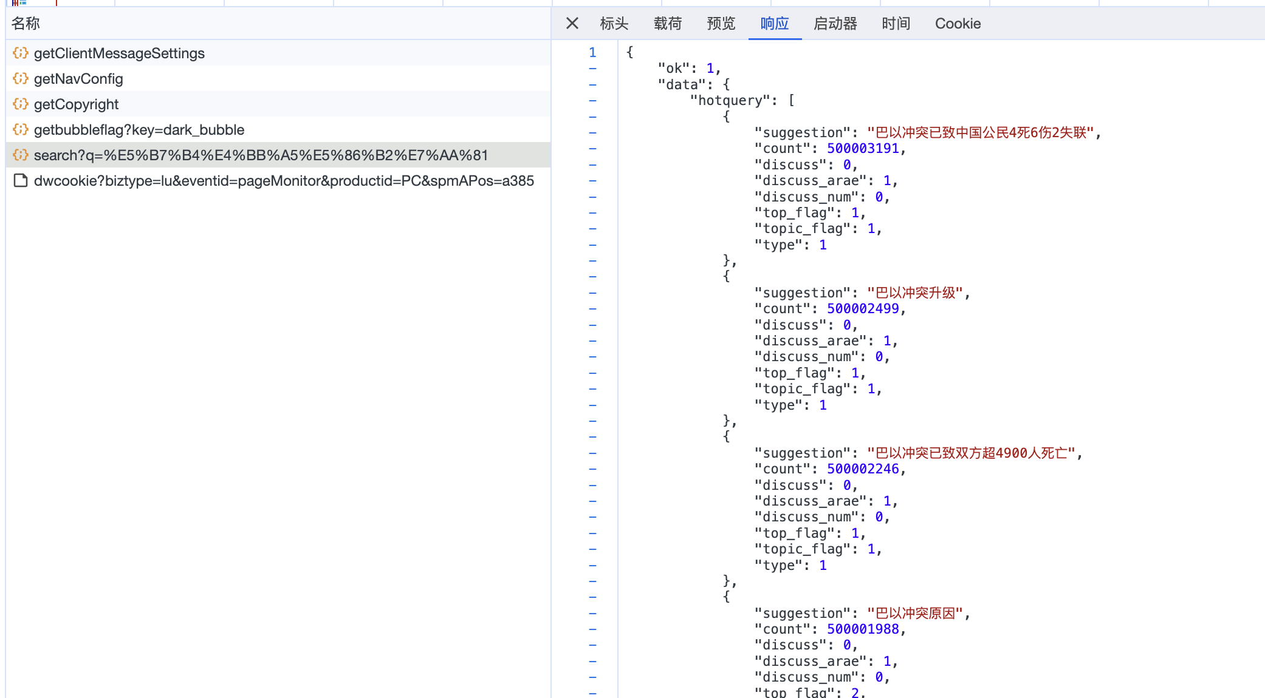
Task: Click the JSON icon beside getNavConfig
Action: pos(20,79)
